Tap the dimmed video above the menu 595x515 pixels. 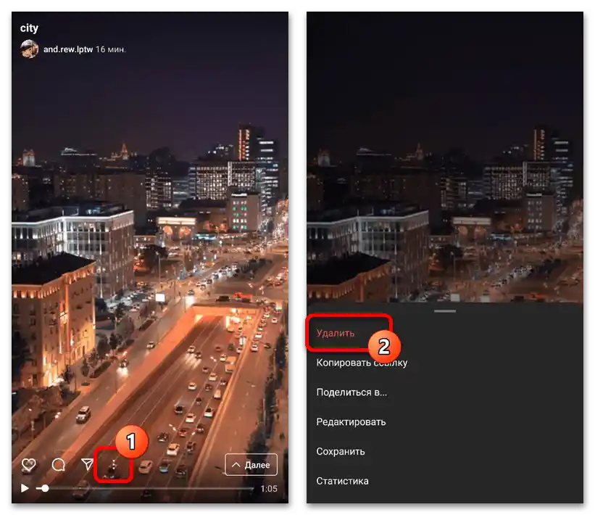(445, 157)
